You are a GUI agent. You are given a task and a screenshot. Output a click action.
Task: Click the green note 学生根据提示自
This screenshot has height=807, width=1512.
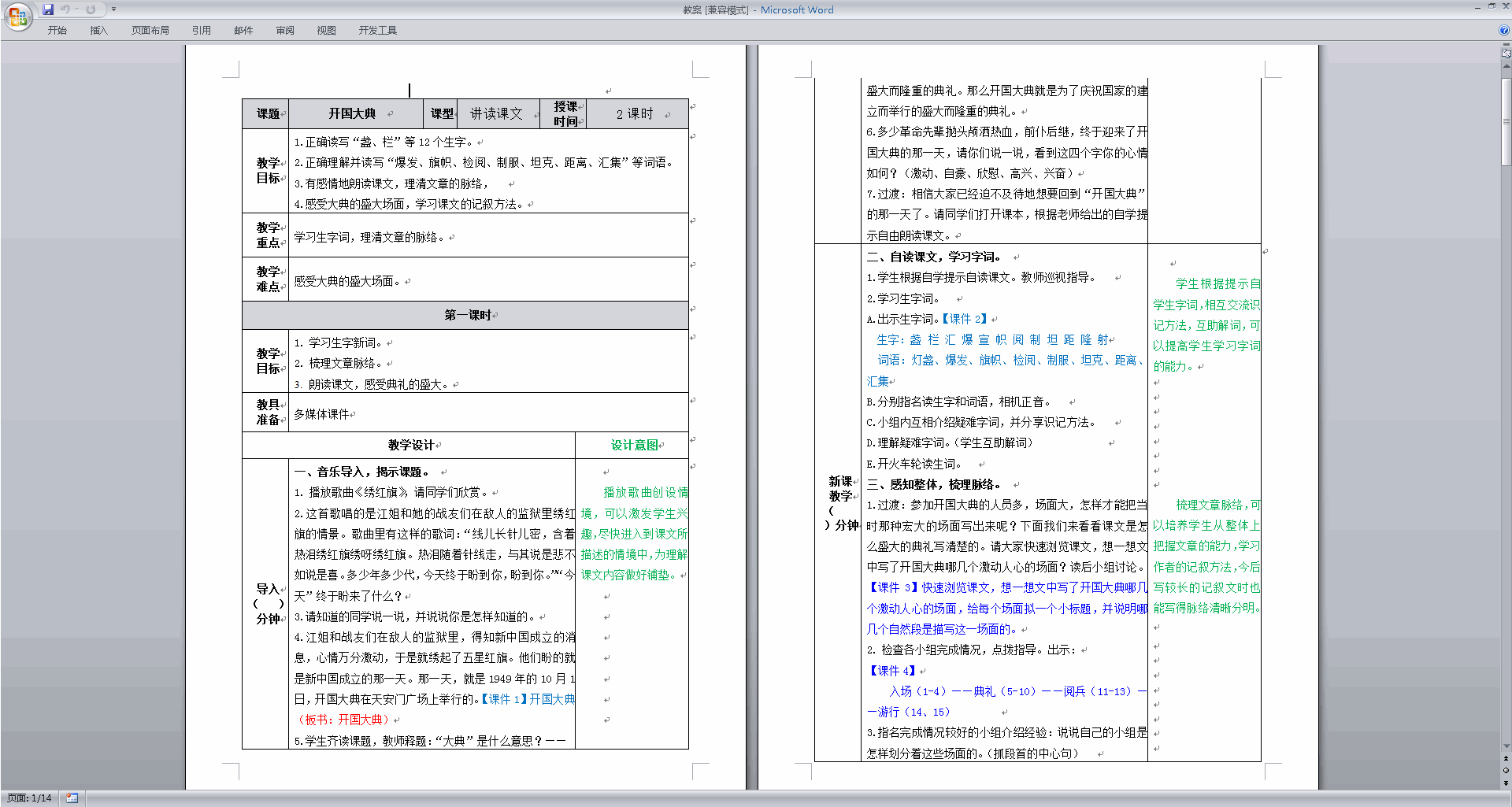pyautogui.click(x=1217, y=283)
